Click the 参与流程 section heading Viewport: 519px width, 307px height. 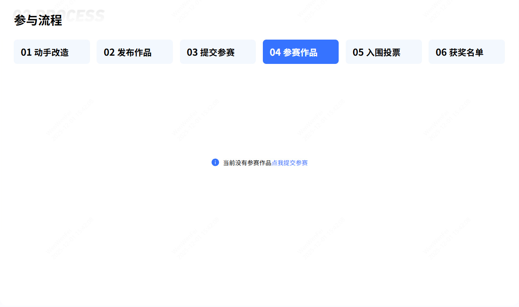click(38, 20)
